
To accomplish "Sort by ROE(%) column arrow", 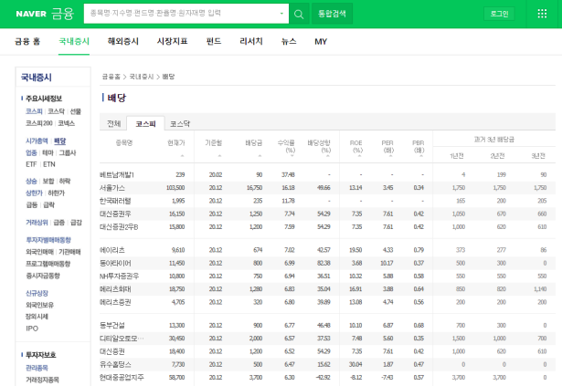I will [x=359, y=156].
